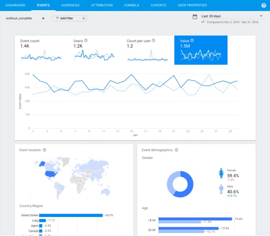270x236 pixels.
Task: Click the Canada bar in Country/Region chart
Action: tap(41, 231)
